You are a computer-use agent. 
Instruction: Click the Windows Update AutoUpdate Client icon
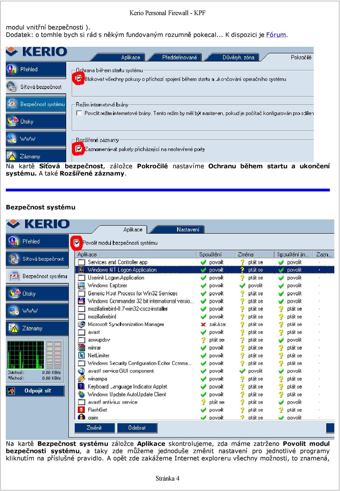coord(82,394)
